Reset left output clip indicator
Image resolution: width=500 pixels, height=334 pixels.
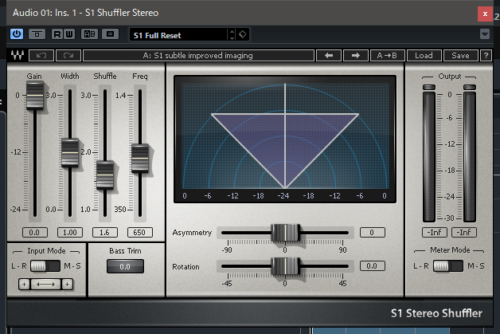429,87
